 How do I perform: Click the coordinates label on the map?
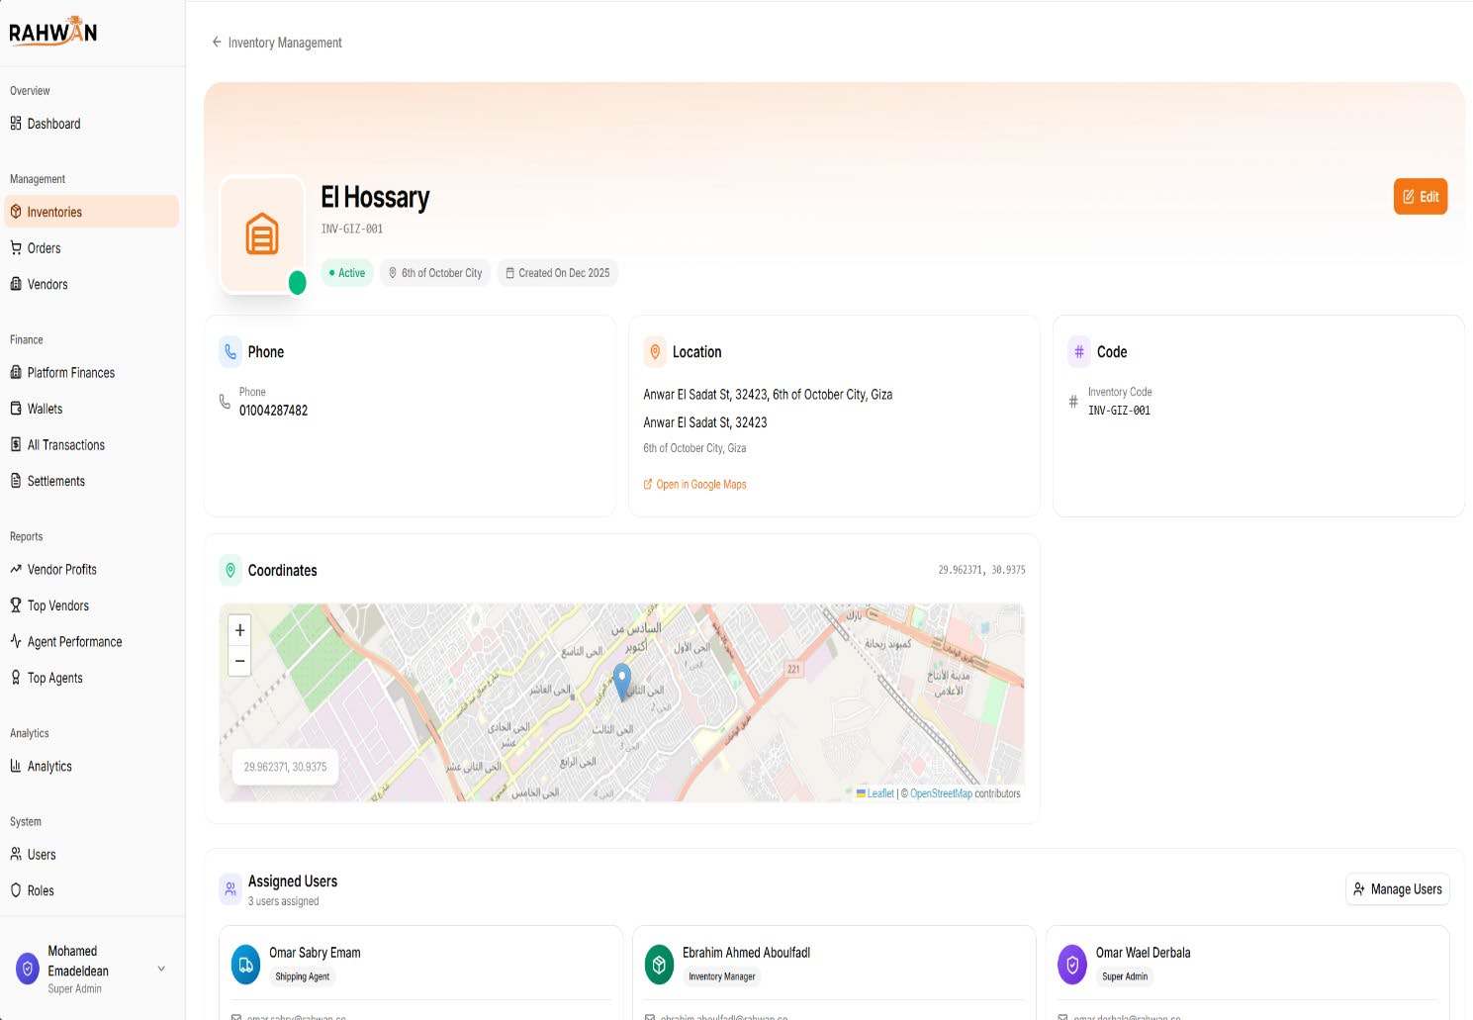coord(285,767)
